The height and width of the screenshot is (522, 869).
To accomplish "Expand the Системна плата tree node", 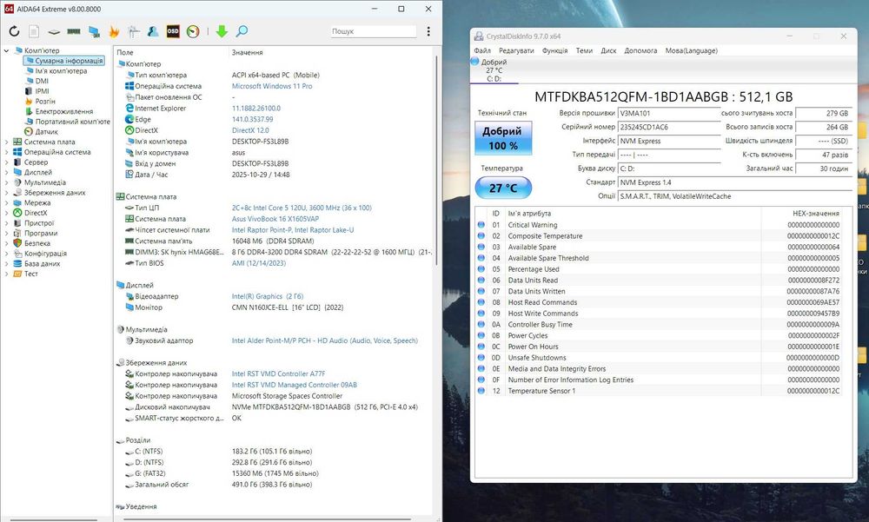I will [x=6, y=142].
